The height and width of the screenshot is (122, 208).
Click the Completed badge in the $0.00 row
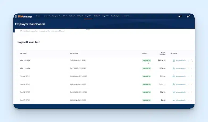click(x=147, y=100)
